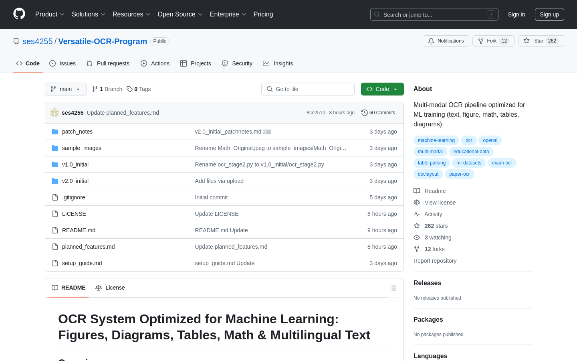Select the README tab in file viewer

(69, 288)
